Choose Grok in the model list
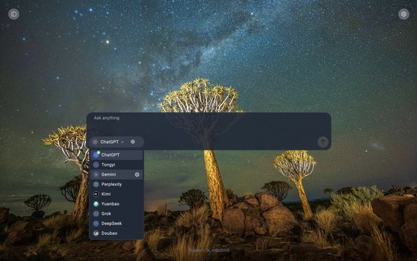 click(x=117, y=214)
